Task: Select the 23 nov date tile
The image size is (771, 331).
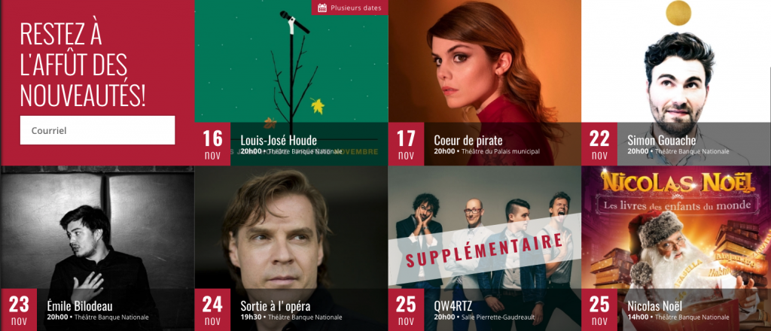Action: pos(19,310)
